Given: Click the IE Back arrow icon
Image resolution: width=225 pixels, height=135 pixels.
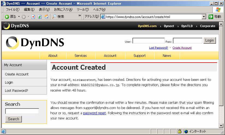Looking at the screenshot, I should [7, 17].
